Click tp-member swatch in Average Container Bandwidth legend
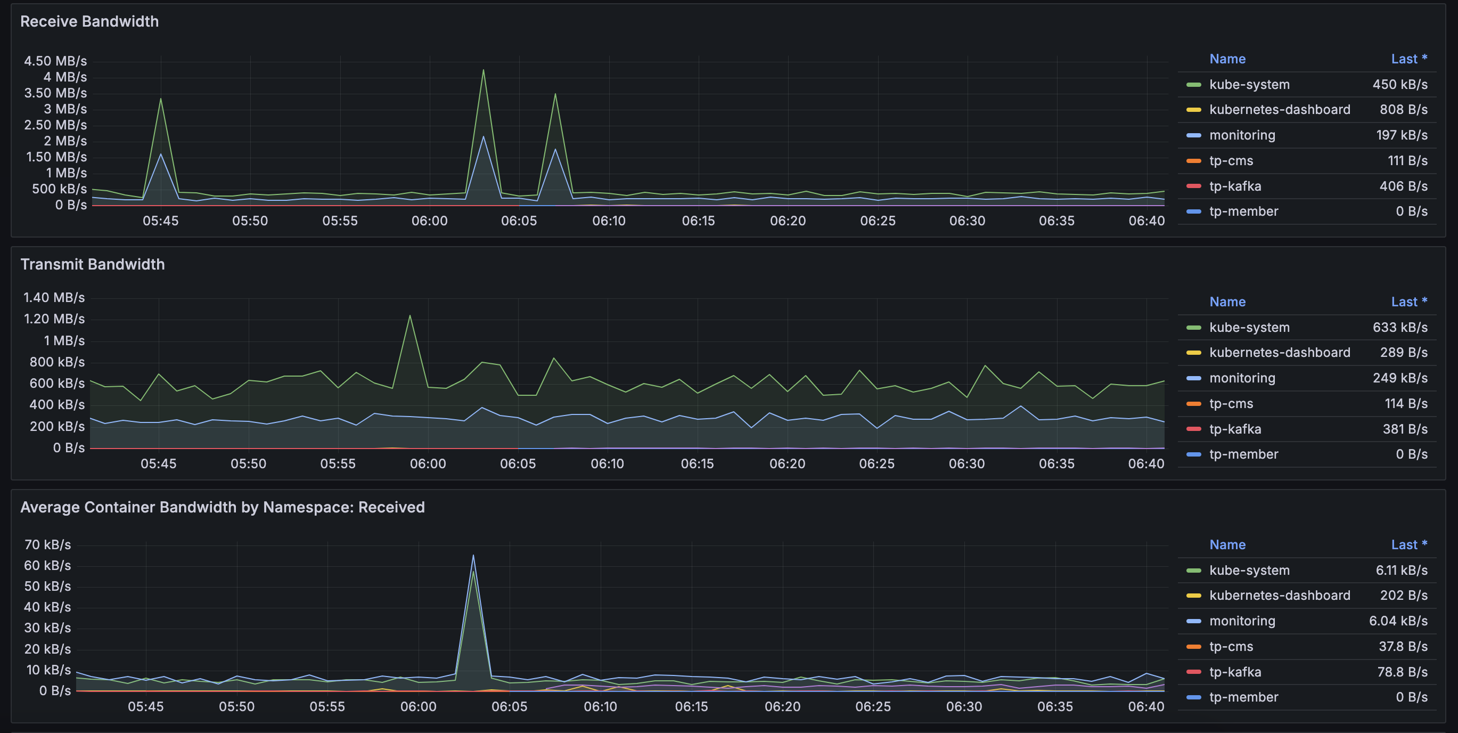Image resolution: width=1458 pixels, height=733 pixels. (x=1194, y=697)
